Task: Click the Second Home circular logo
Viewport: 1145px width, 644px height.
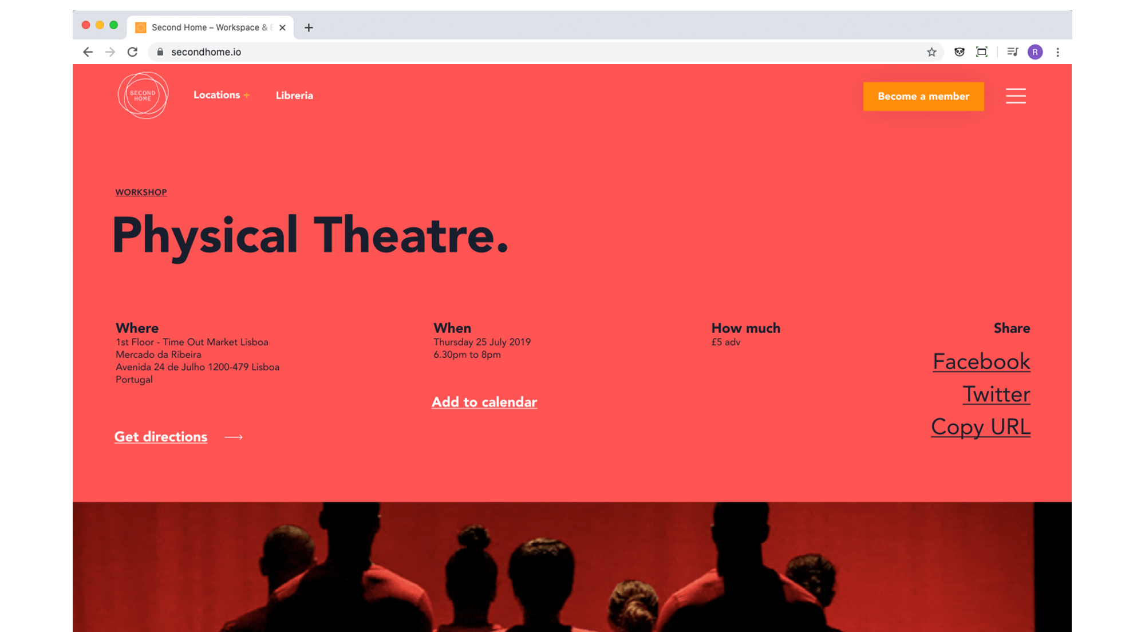Action: pos(143,96)
